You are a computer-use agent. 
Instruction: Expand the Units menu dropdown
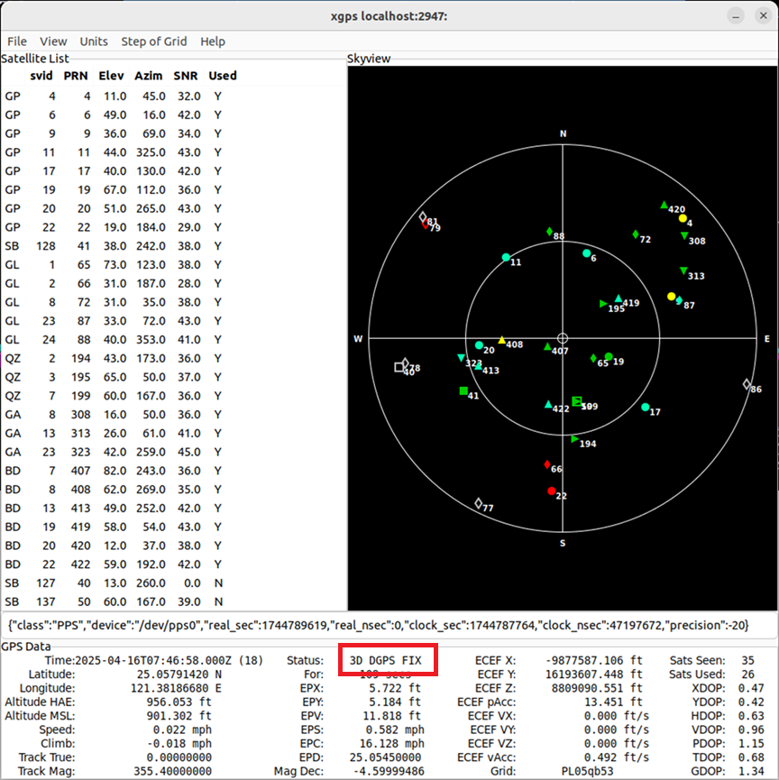94,41
